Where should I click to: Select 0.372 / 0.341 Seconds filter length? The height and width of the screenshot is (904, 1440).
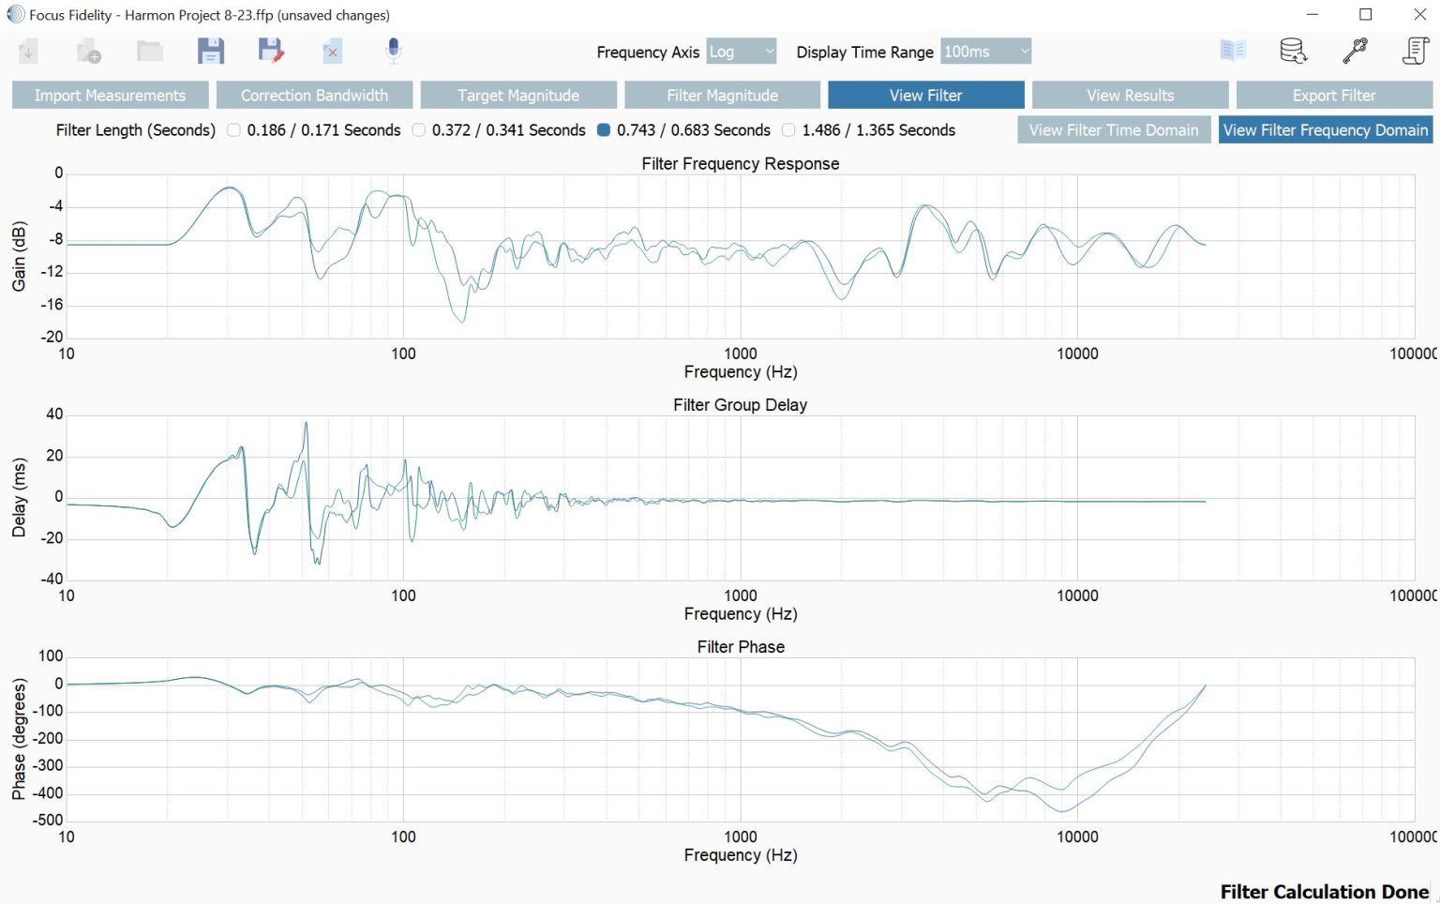[419, 130]
